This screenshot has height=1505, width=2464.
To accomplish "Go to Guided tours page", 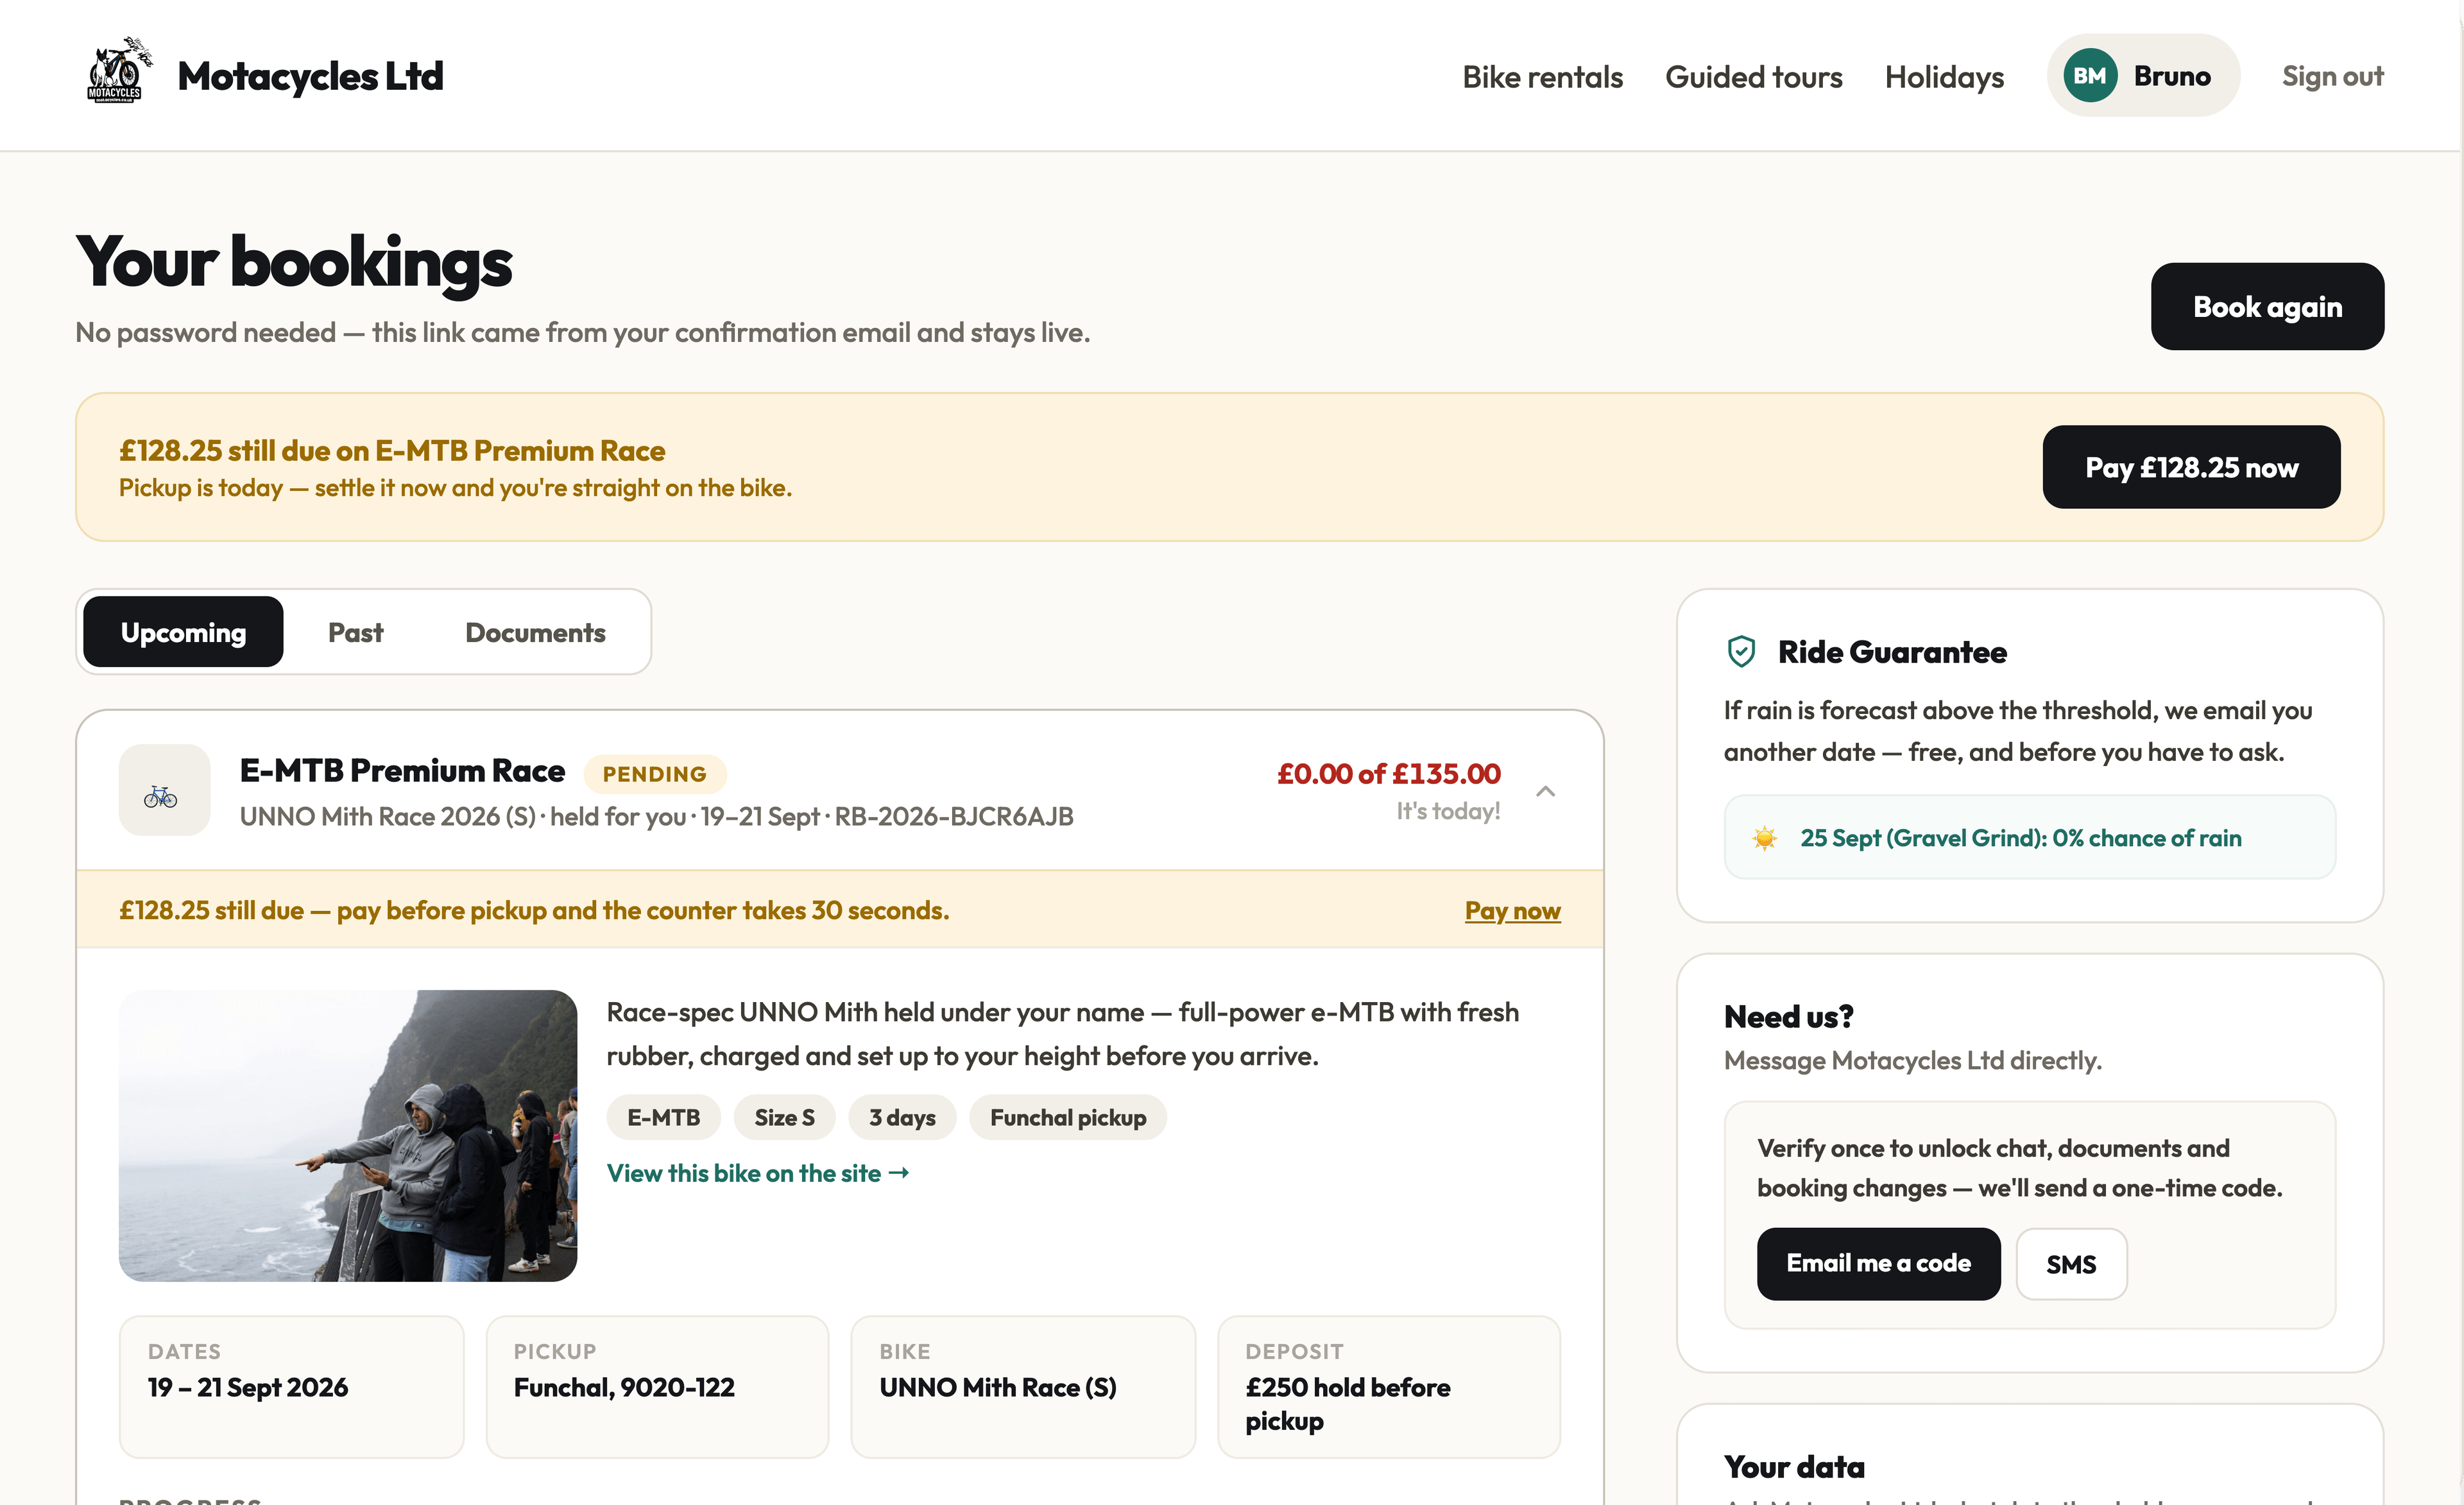I will (1753, 76).
